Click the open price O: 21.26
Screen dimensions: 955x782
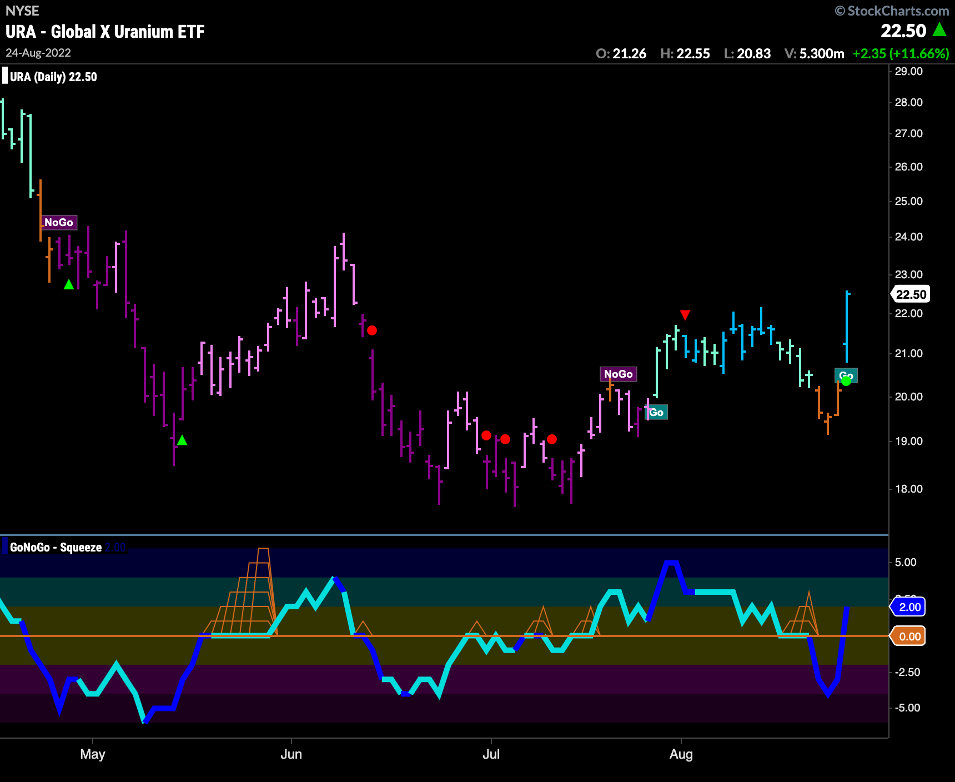621,53
